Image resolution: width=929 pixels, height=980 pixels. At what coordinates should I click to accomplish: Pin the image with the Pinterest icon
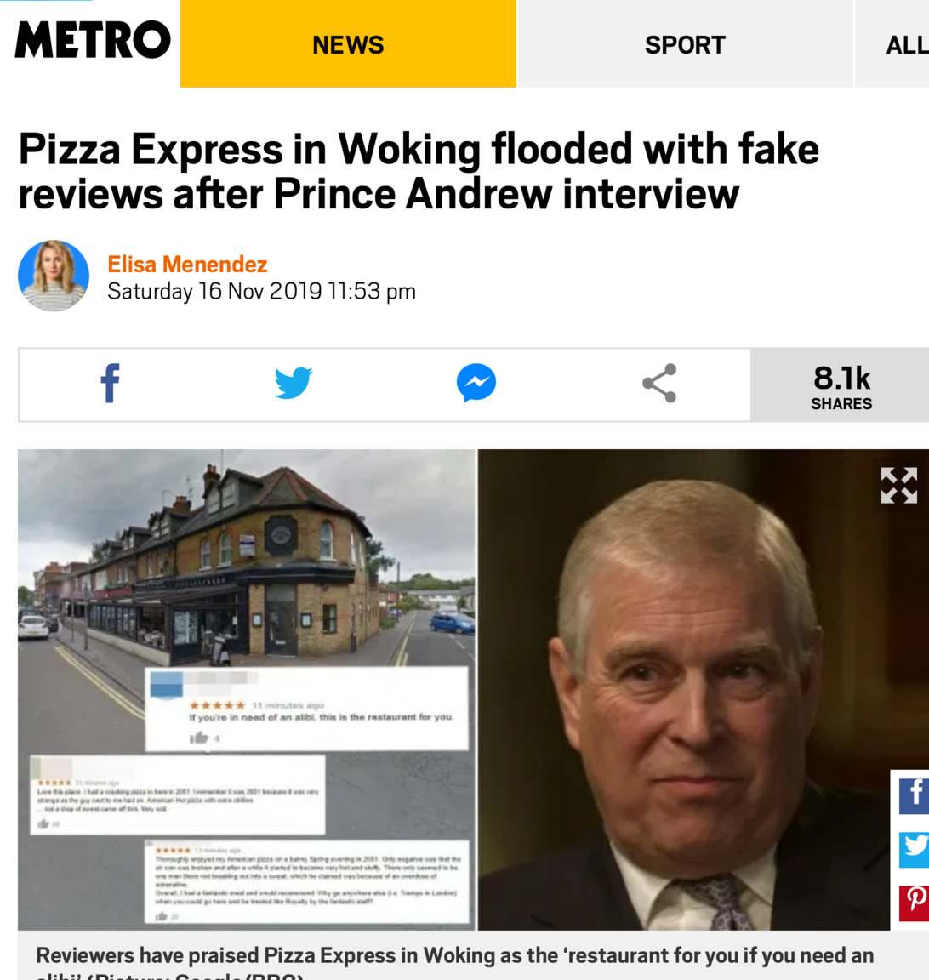(x=914, y=903)
